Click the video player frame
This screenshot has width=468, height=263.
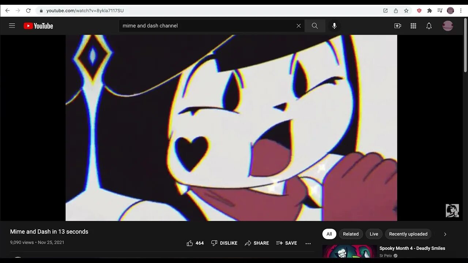point(231,128)
